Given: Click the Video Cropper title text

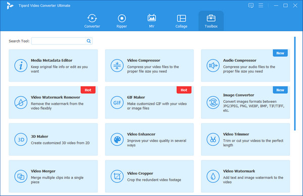Looking at the screenshot, I should tap(140, 173).
